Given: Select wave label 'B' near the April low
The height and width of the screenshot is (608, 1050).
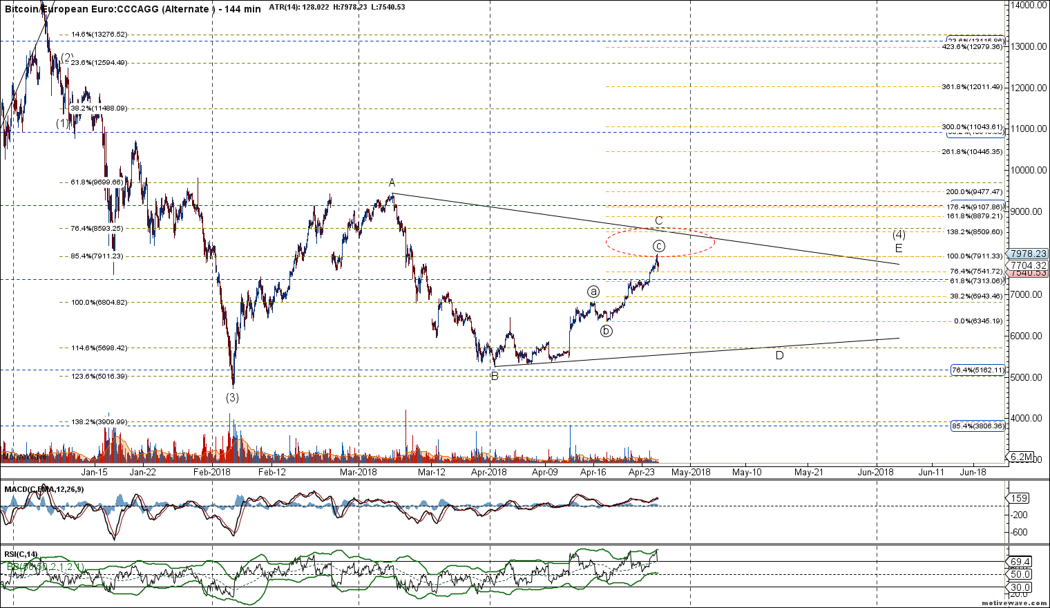Looking at the screenshot, I should (x=495, y=377).
